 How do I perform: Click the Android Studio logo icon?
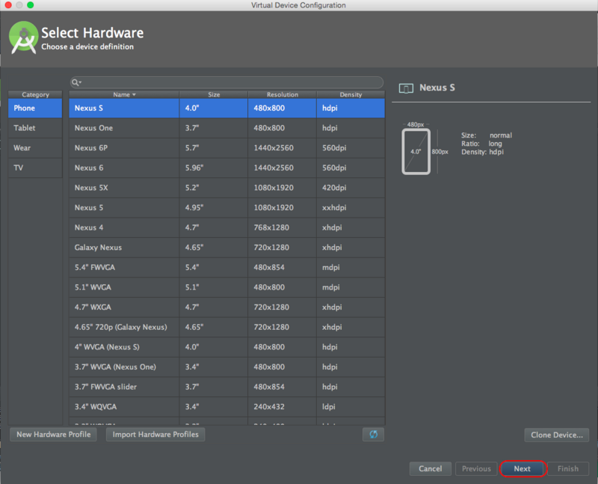point(23,37)
